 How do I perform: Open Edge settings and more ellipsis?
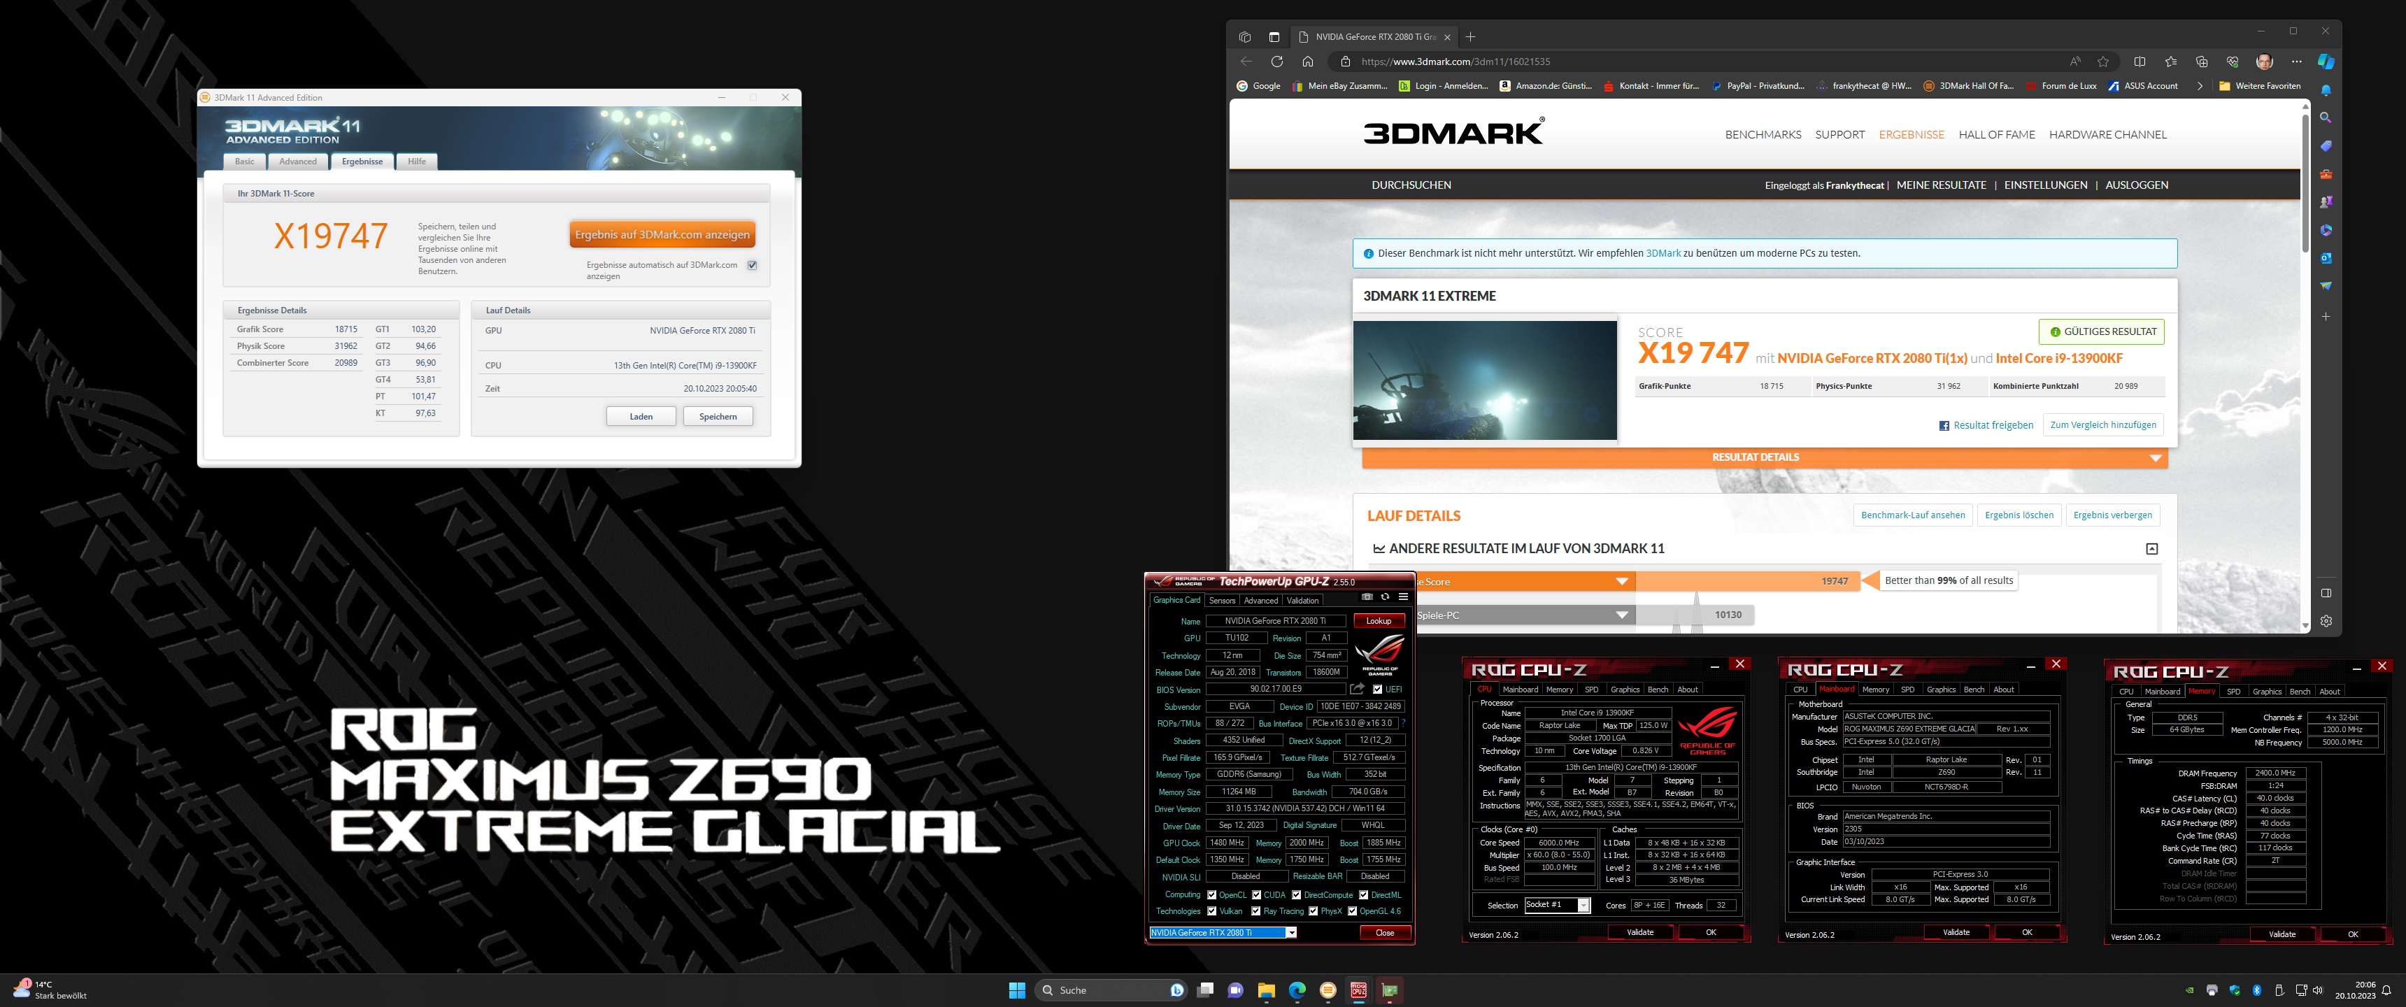(2297, 62)
